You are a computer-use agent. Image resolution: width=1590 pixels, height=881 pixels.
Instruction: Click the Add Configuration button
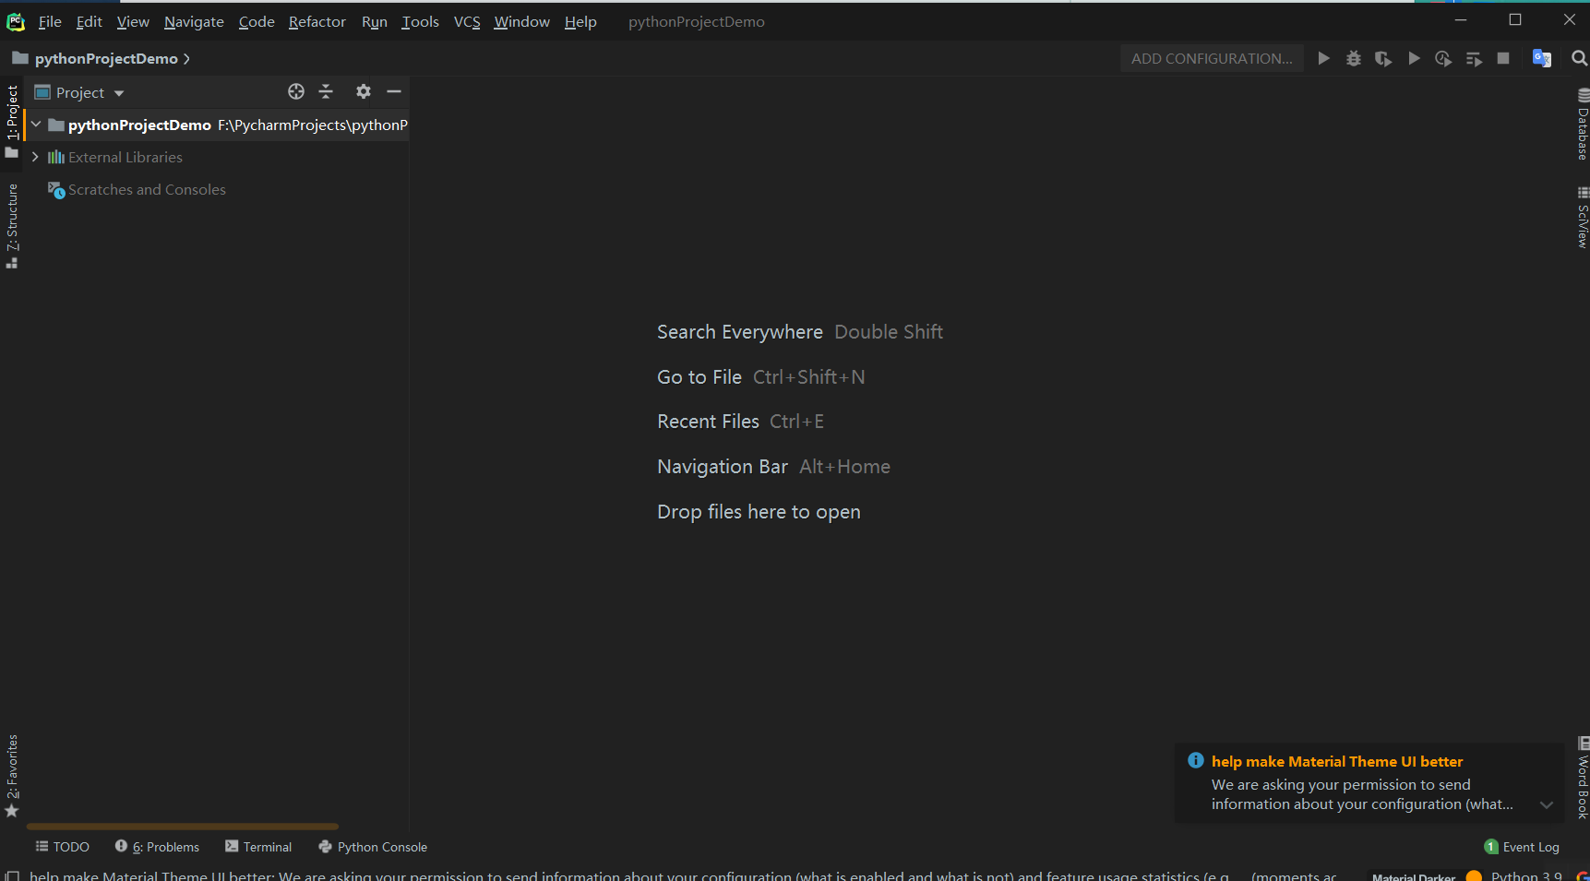click(x=1212, y=58)
